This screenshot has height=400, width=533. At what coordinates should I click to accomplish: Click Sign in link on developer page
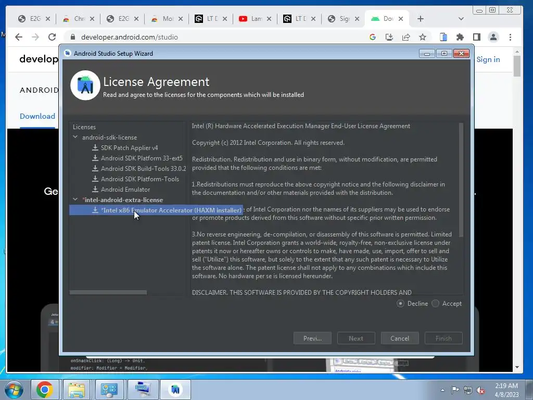488,59
